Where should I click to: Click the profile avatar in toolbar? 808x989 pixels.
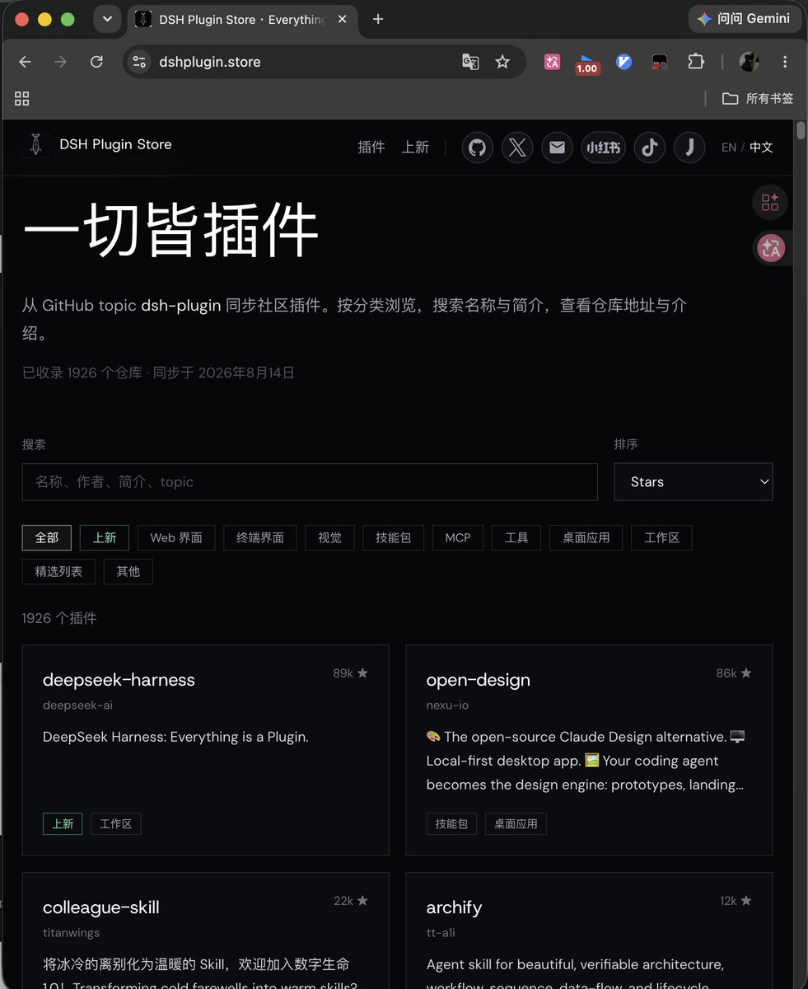749,62
